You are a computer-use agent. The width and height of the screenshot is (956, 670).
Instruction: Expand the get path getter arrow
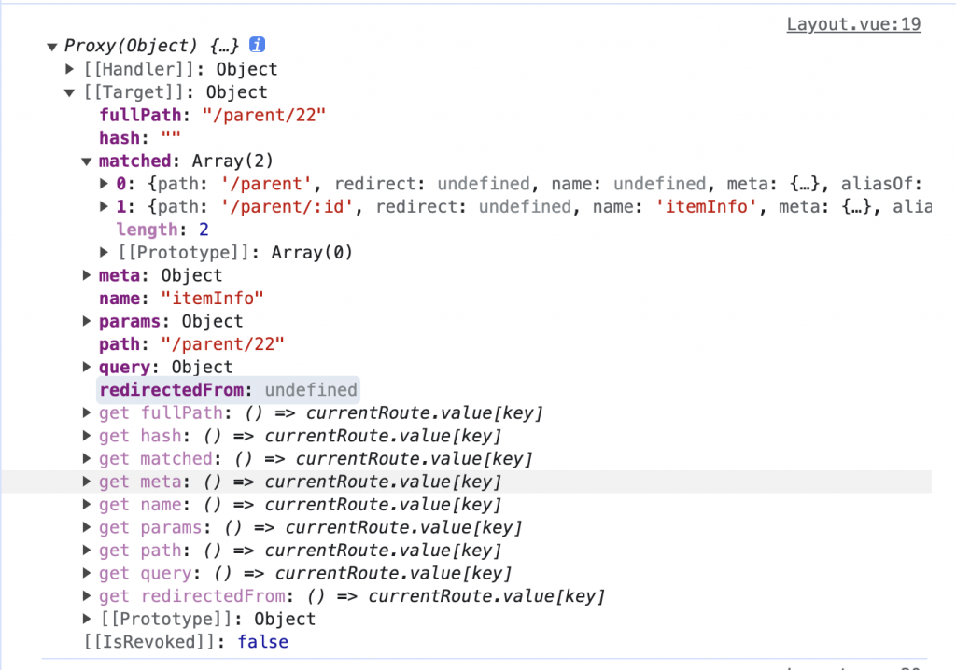[87, 551]
